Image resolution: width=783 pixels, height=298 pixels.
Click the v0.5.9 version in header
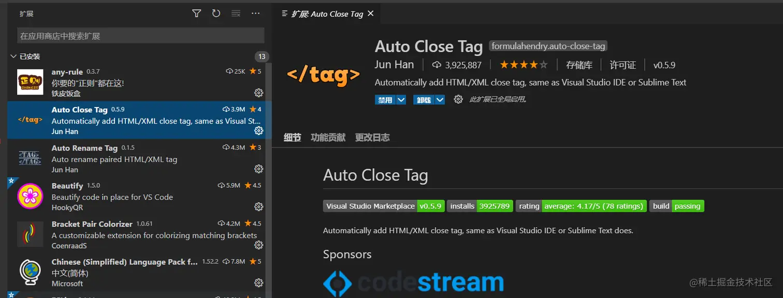(664, 65)
